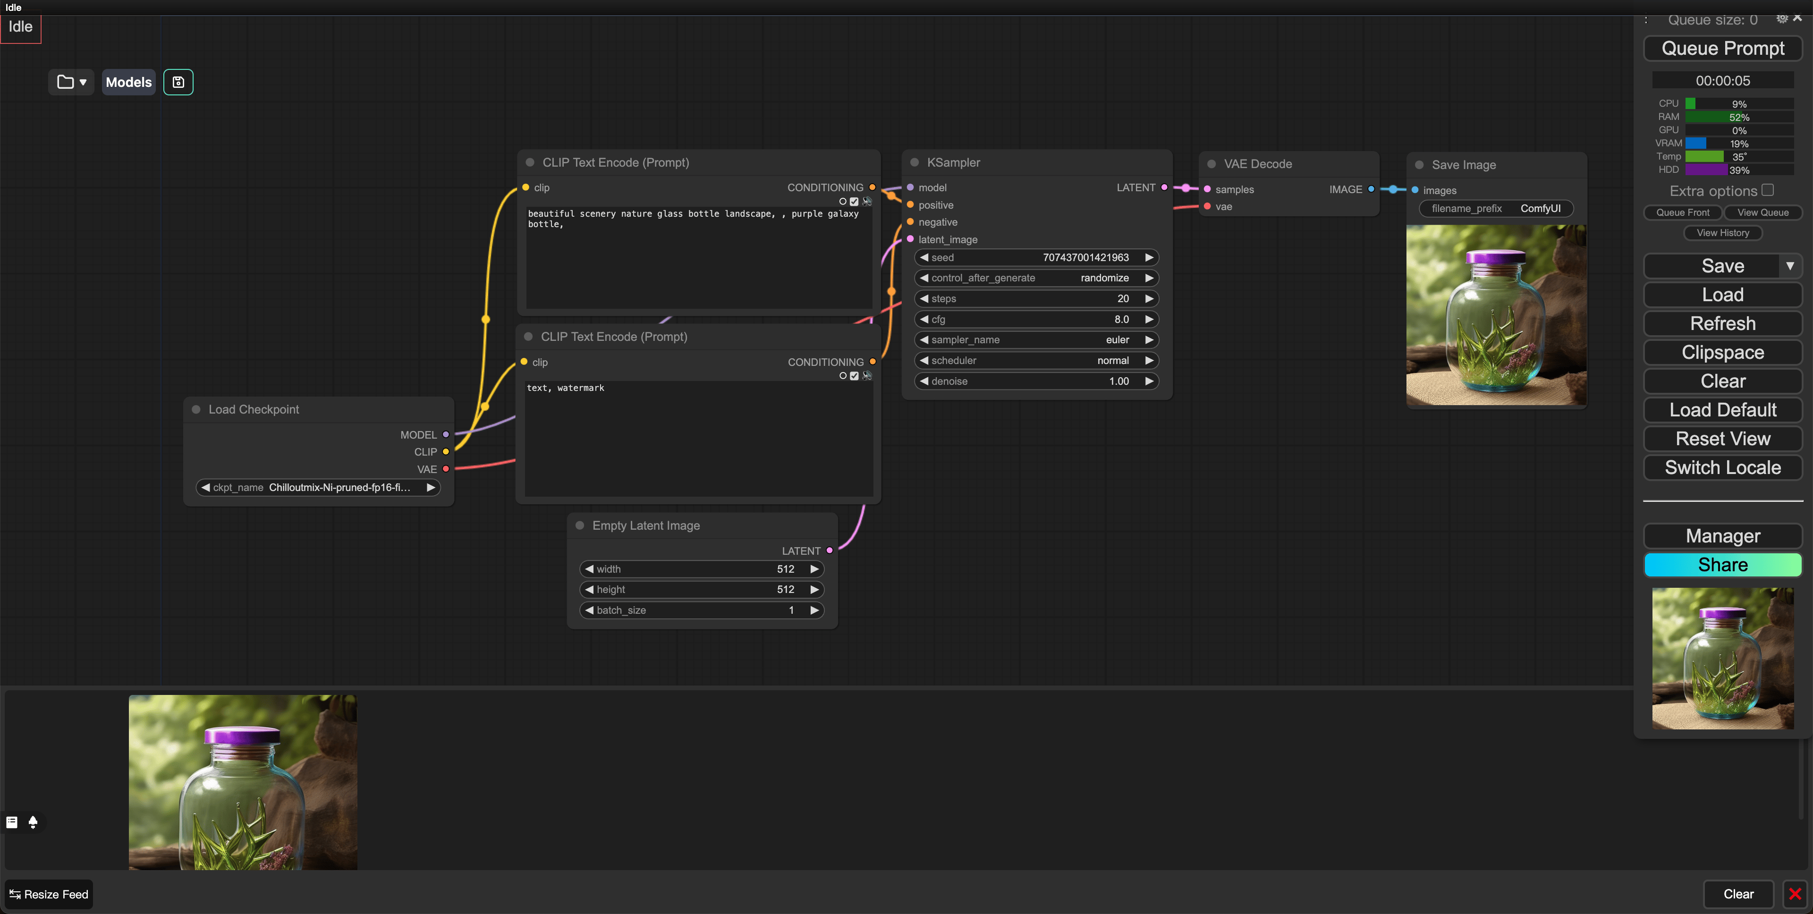Open the kebab menu beside Queue size
The width and height of the screenshot is (1813, 914).
point(1646,20)
